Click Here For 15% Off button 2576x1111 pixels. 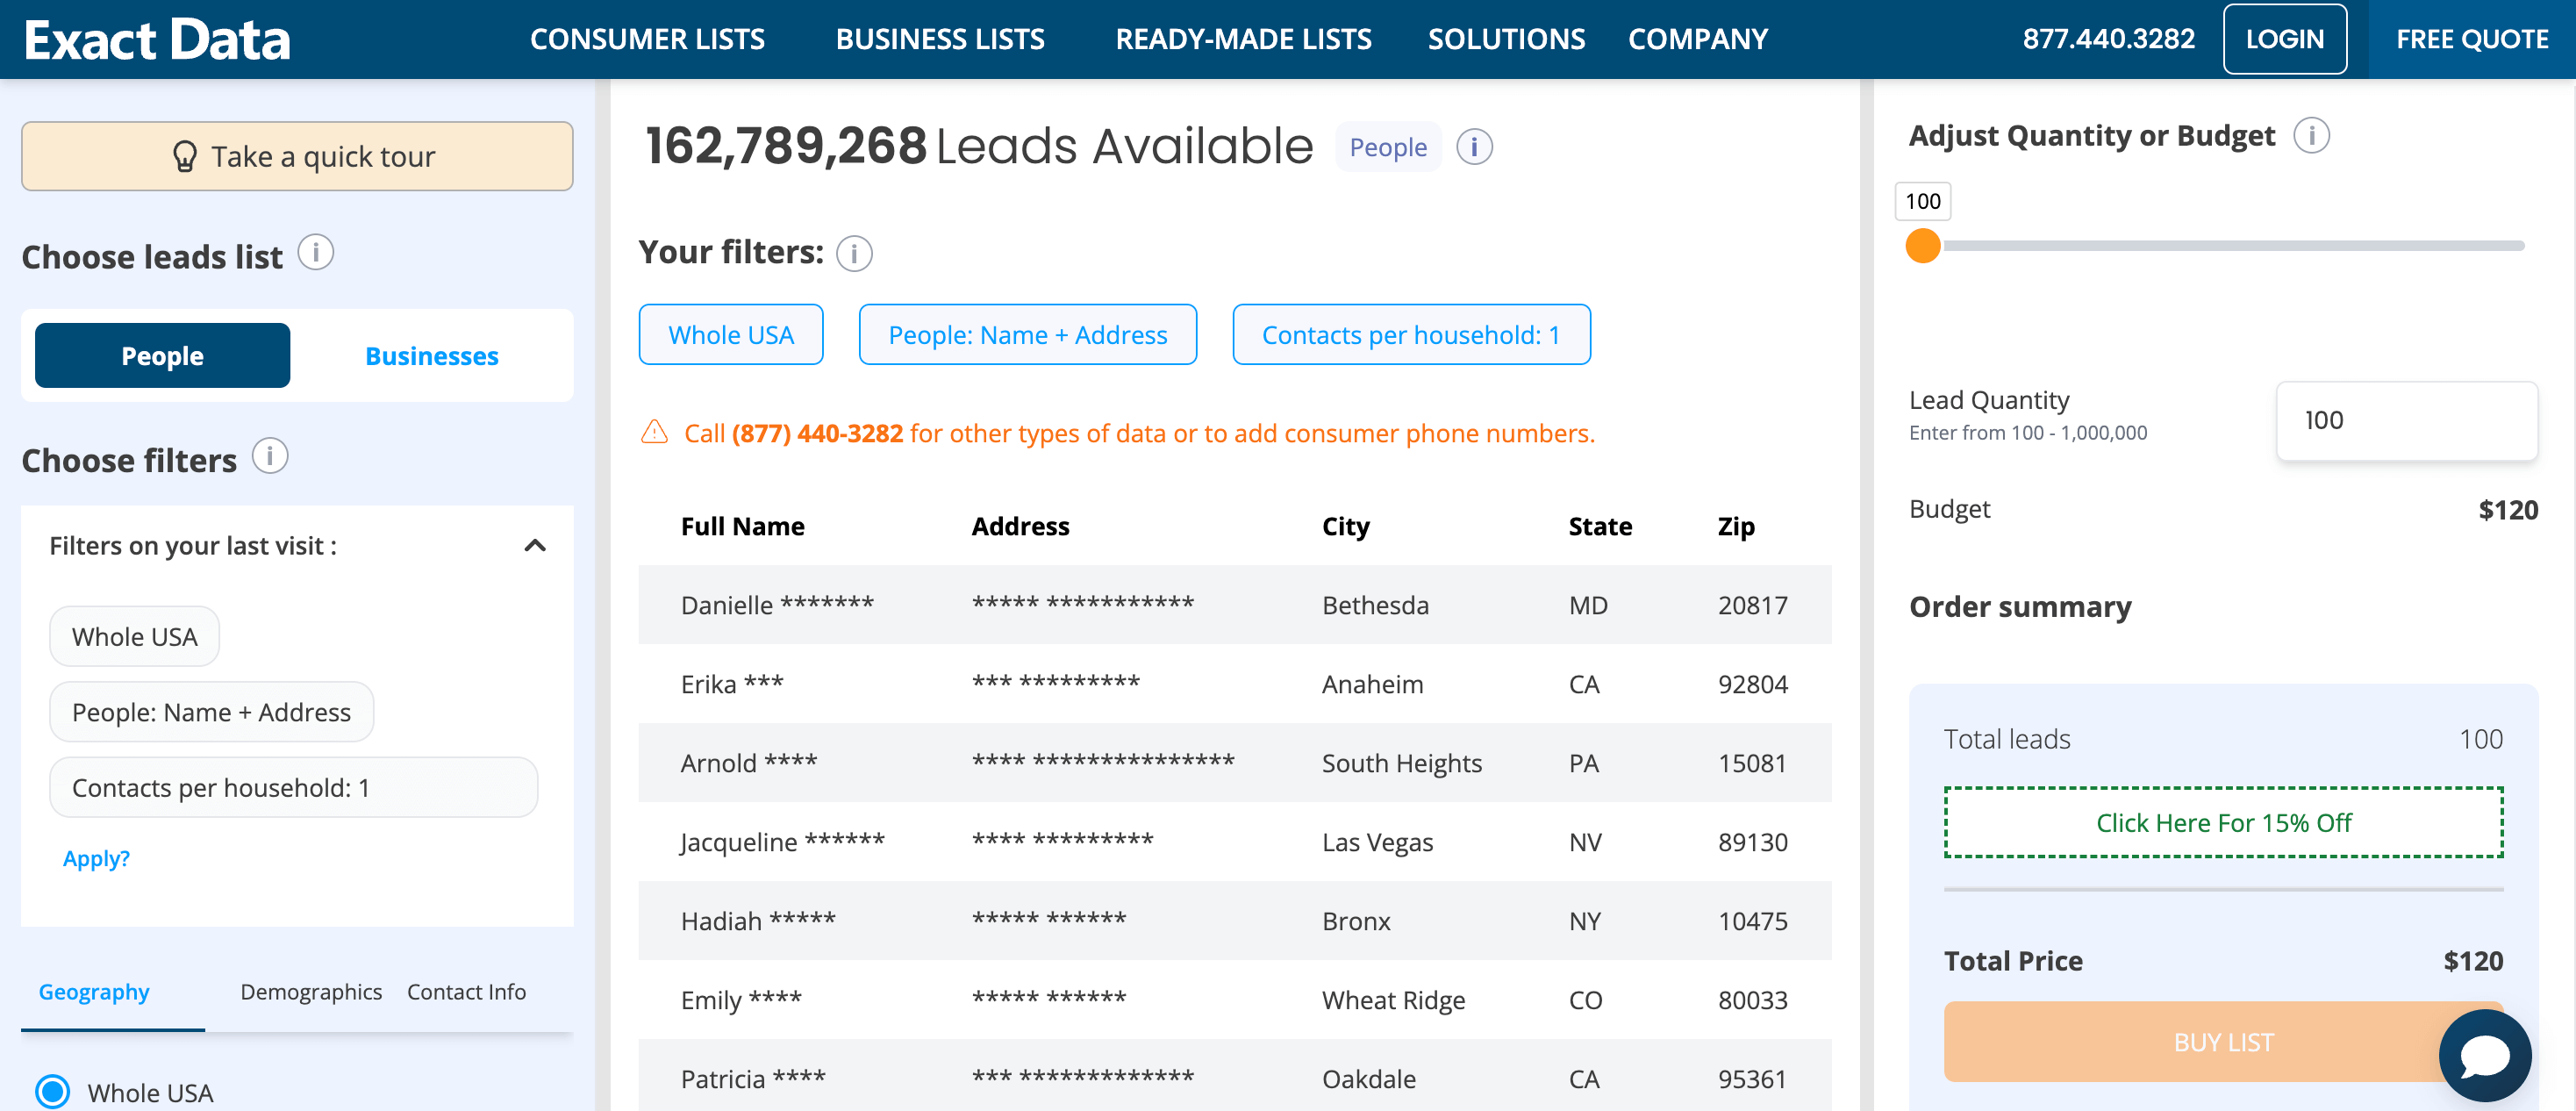pyautogui.click(x=2223, y=822)
